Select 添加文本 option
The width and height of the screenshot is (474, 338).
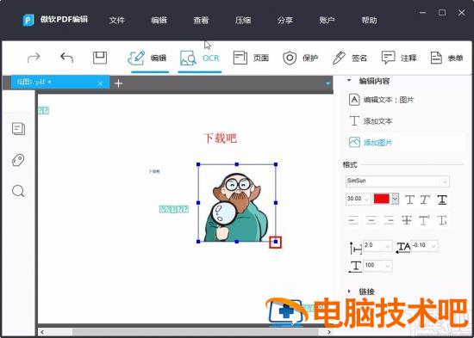click(x=371, y=121)
